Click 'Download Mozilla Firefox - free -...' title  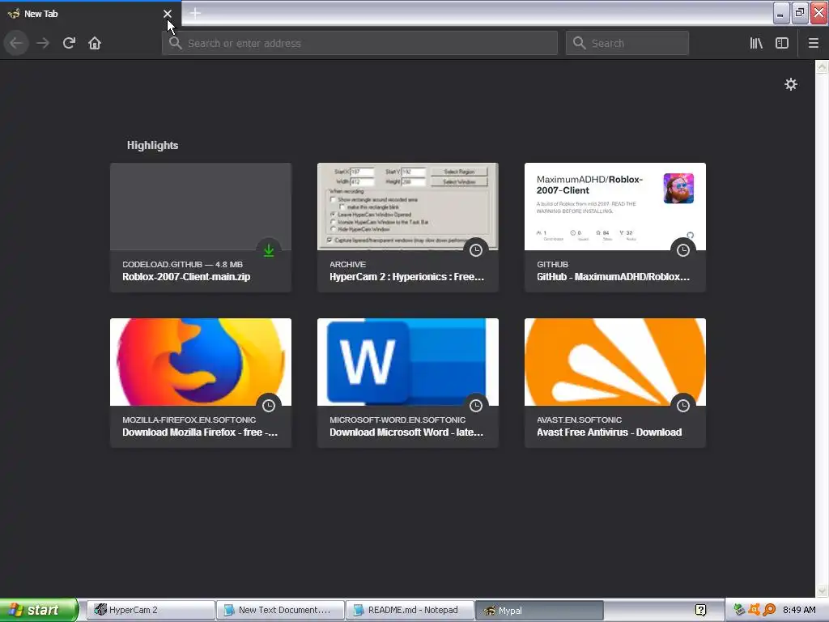coord(200,432)
